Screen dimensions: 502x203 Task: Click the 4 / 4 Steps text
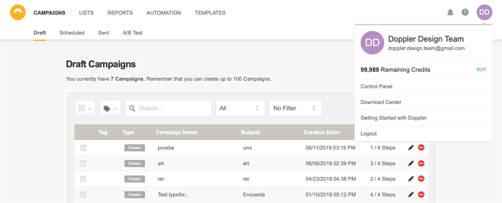[x=383, y=195]
